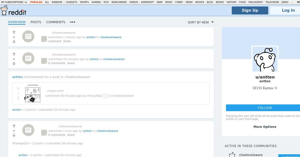Expand preview box of 1 minute ago post
Image resolution: width=300 pixels, height=157 pixels.
pos(44,39)
